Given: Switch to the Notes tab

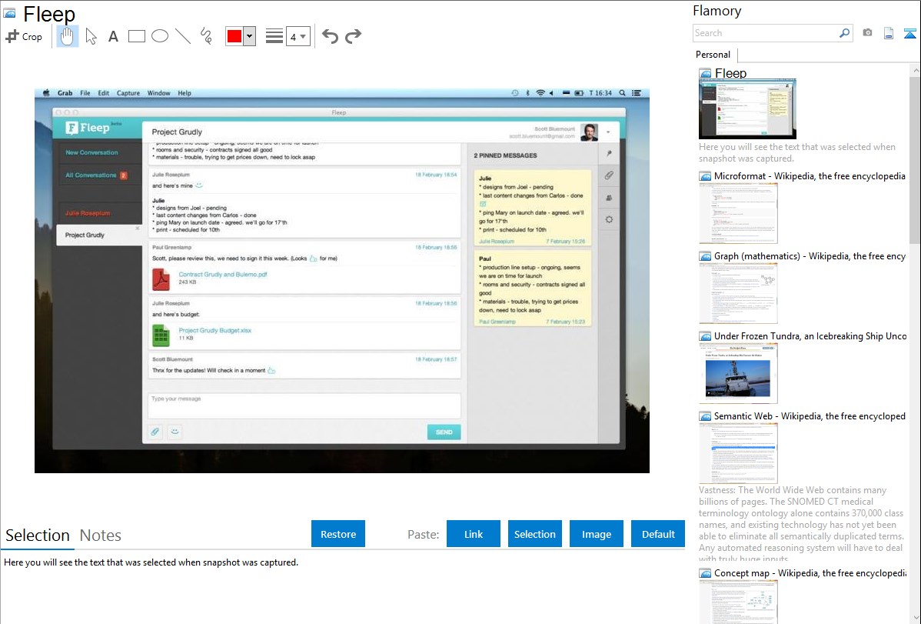Looking at the screenshot, I should tap(101, 536).
